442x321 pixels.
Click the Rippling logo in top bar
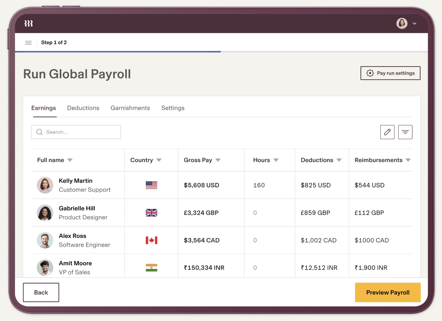coord(28,23)
